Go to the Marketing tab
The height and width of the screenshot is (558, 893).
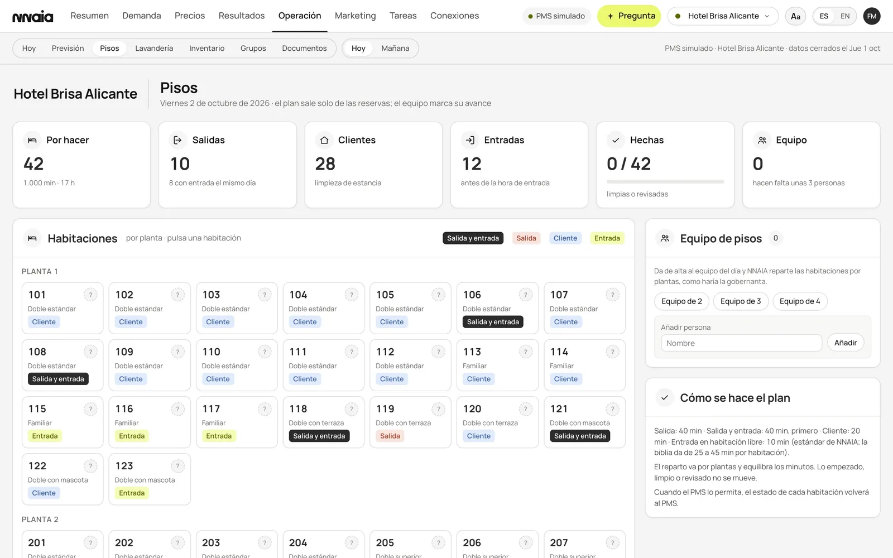[355, 16]
